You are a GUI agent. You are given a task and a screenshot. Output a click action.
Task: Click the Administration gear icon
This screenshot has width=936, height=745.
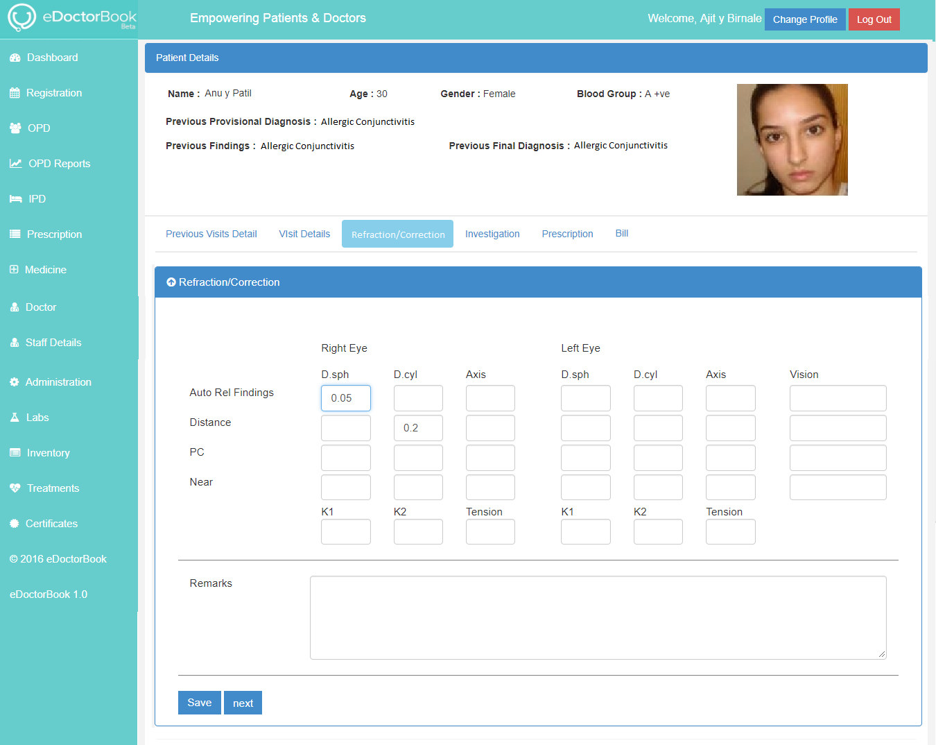(14, 382)
